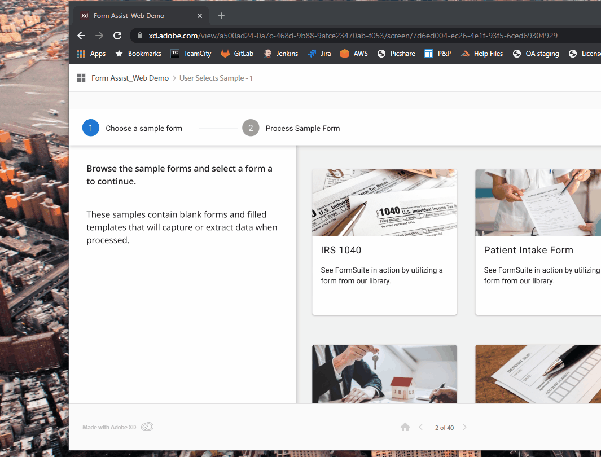Open the GitLab bookmark

pyautogui.click(x=237, y=54)
